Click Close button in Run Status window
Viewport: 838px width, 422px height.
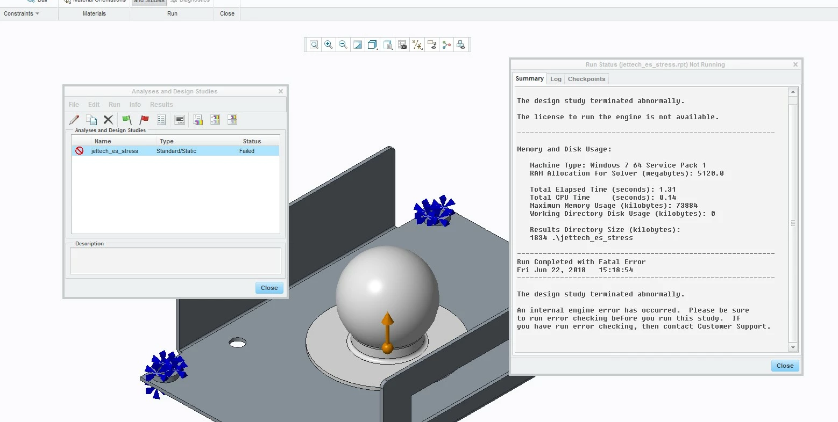pyautogui.click(x=785, y=366)
